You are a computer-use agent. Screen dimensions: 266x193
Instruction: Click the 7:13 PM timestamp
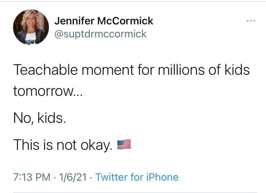pos(32,177)
